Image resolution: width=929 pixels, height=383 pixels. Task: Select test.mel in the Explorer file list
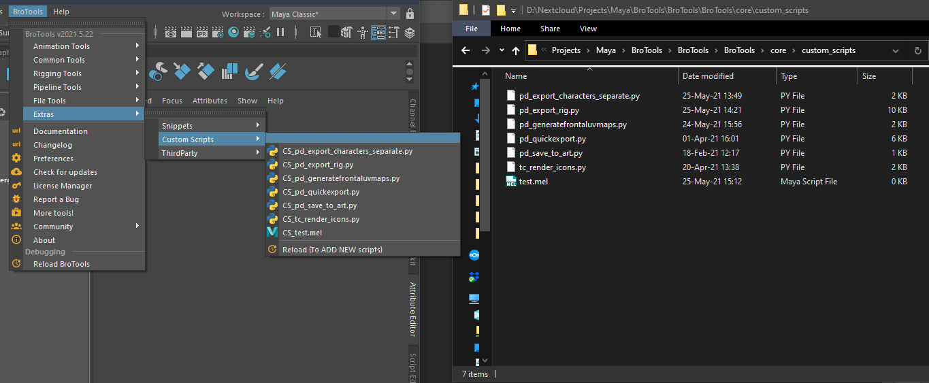(535, 182)
